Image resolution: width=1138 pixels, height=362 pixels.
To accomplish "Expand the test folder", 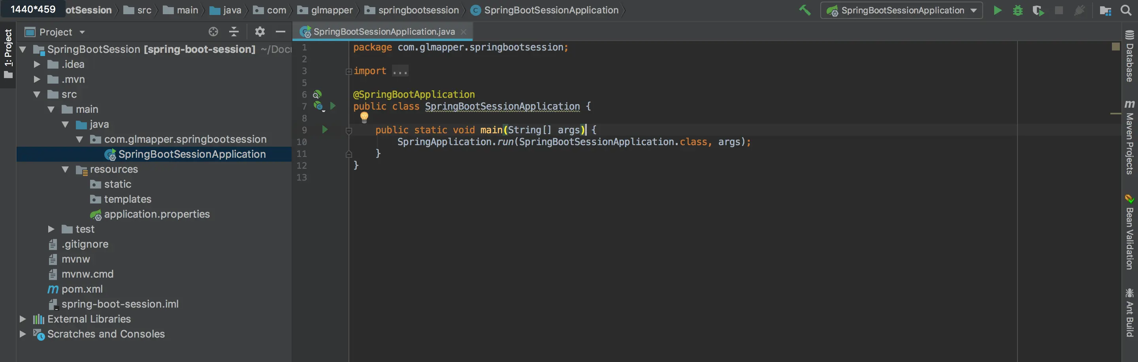I will coord(51,229).
